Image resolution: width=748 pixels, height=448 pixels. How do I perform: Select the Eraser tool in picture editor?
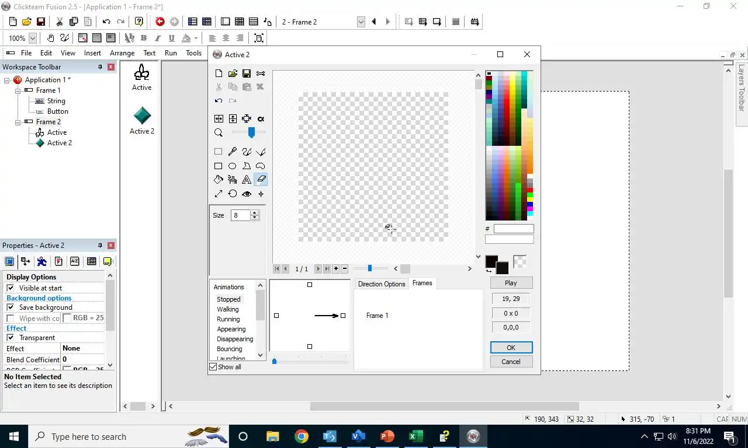pos(261,180)
